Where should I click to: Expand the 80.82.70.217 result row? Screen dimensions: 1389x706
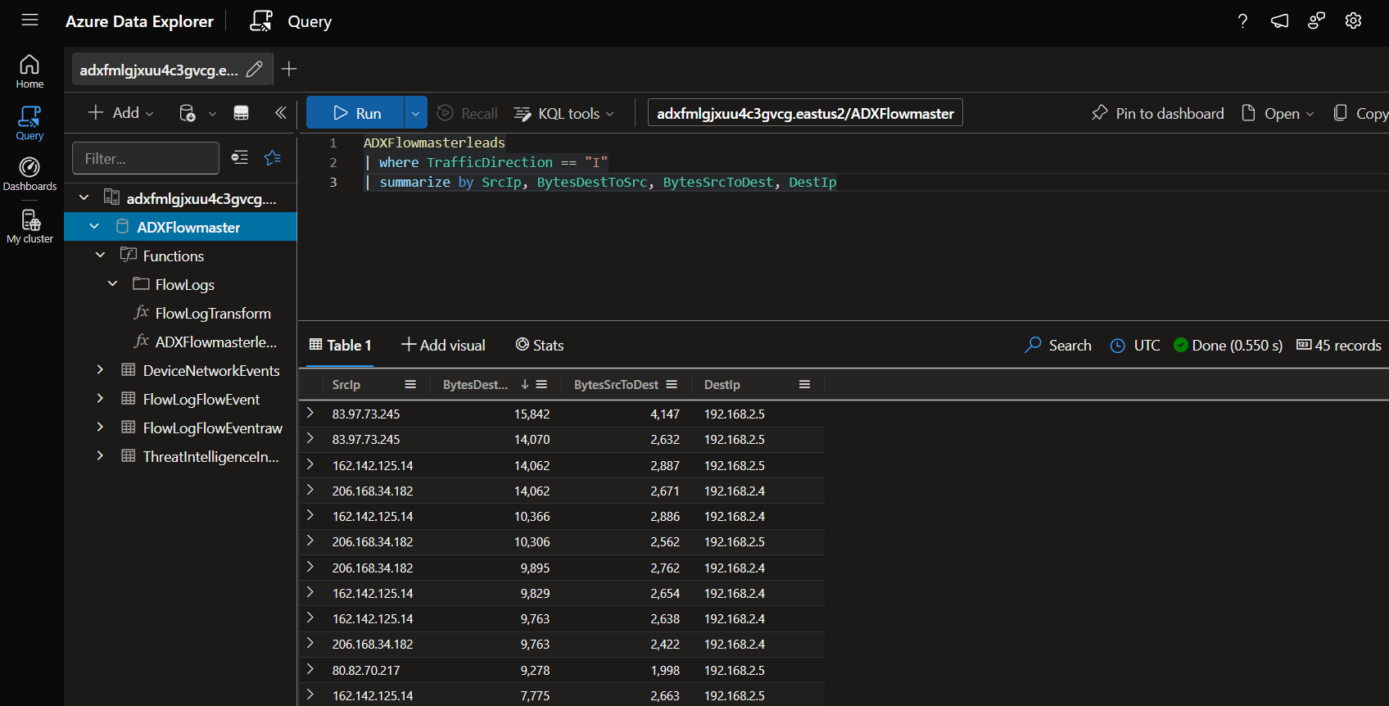click(310, 669)
